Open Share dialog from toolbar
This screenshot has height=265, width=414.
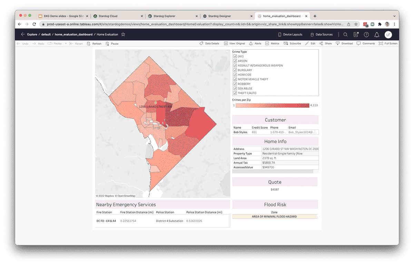point(325,44)
